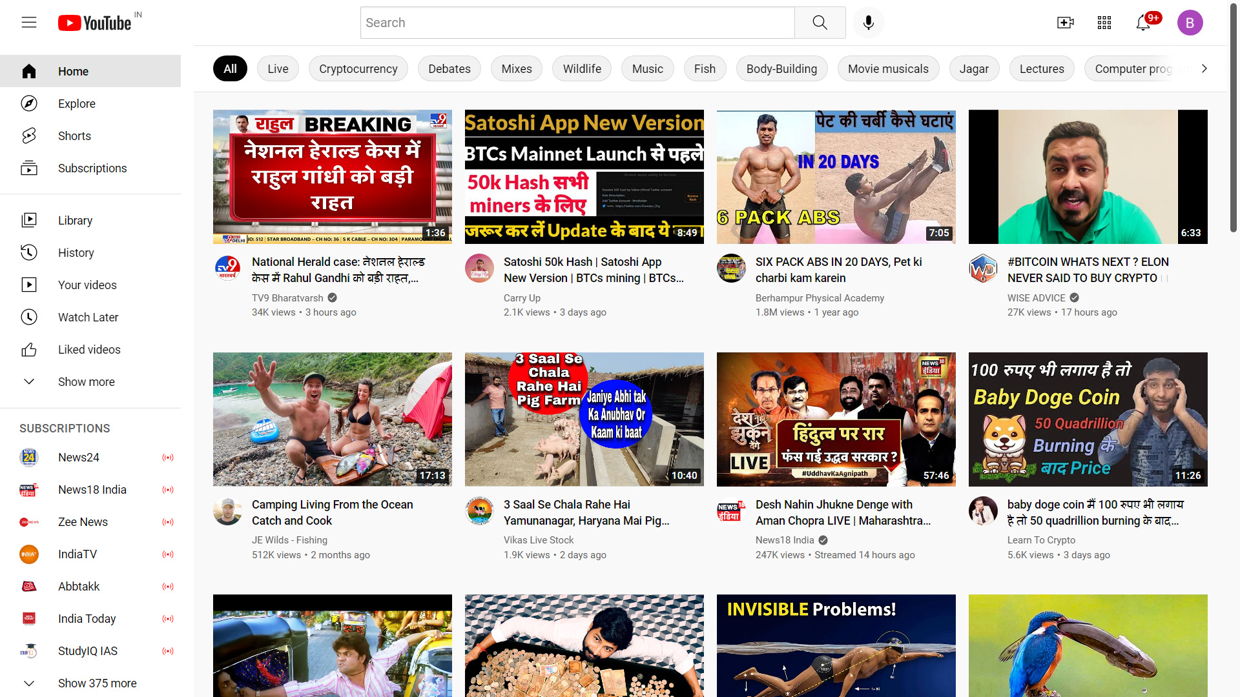This screenshot has width=1240, height=697.
Task: Play Camping Living From the Ocean thumbnail
Action: [x=333, y=419]
